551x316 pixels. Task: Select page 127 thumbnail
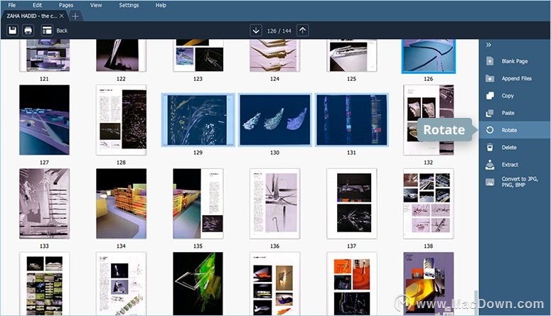click(44, 120)
